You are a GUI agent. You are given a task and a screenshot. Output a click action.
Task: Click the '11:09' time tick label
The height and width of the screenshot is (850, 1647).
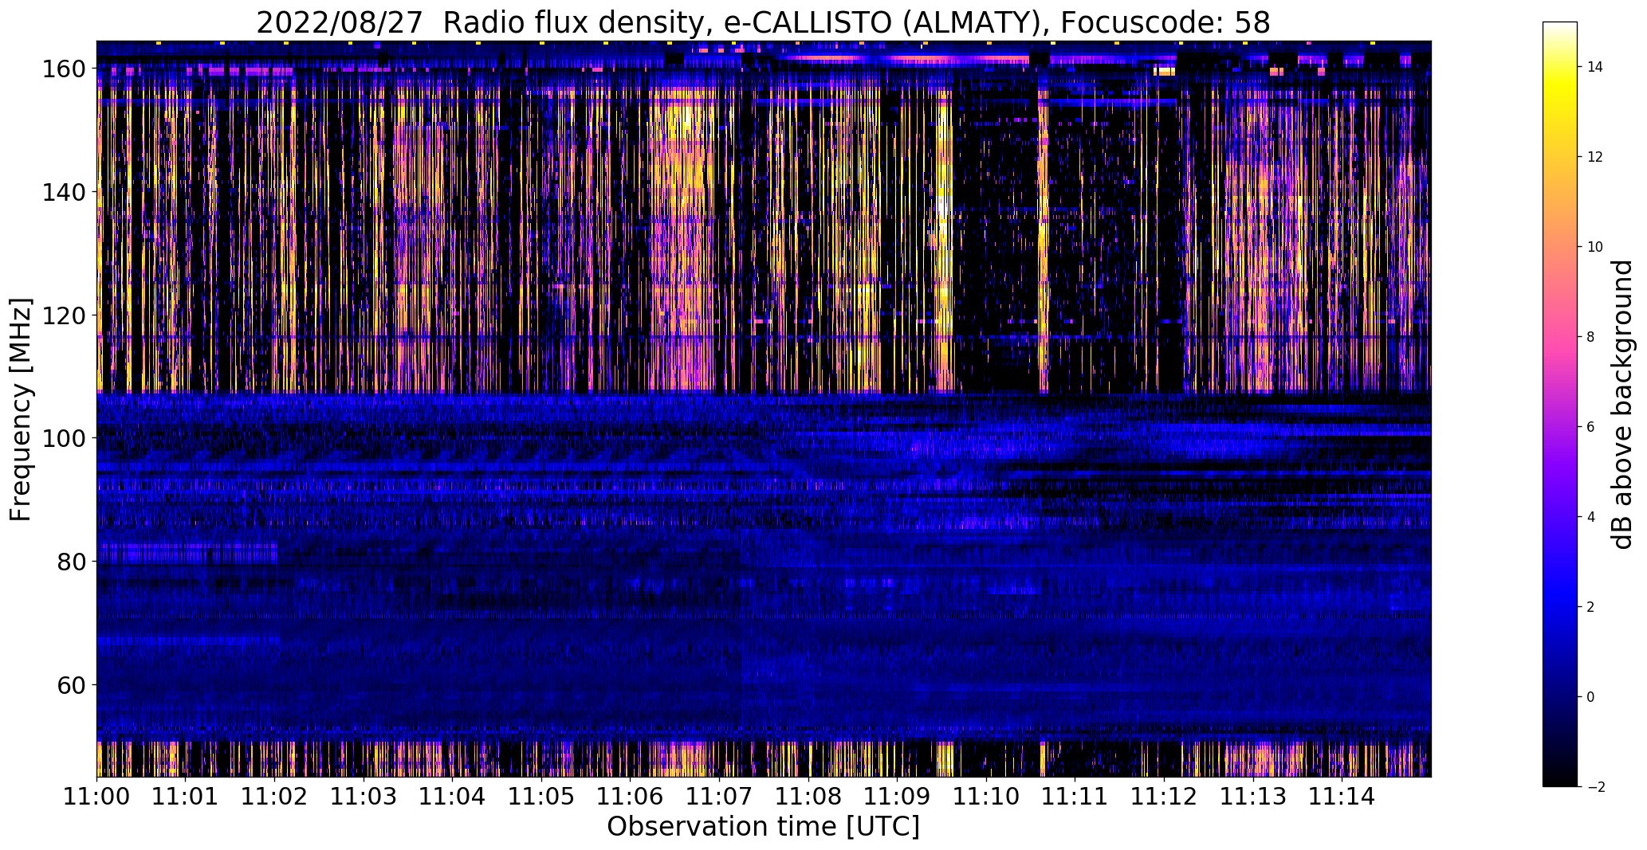pyautogui.click(x=897, y=795)
